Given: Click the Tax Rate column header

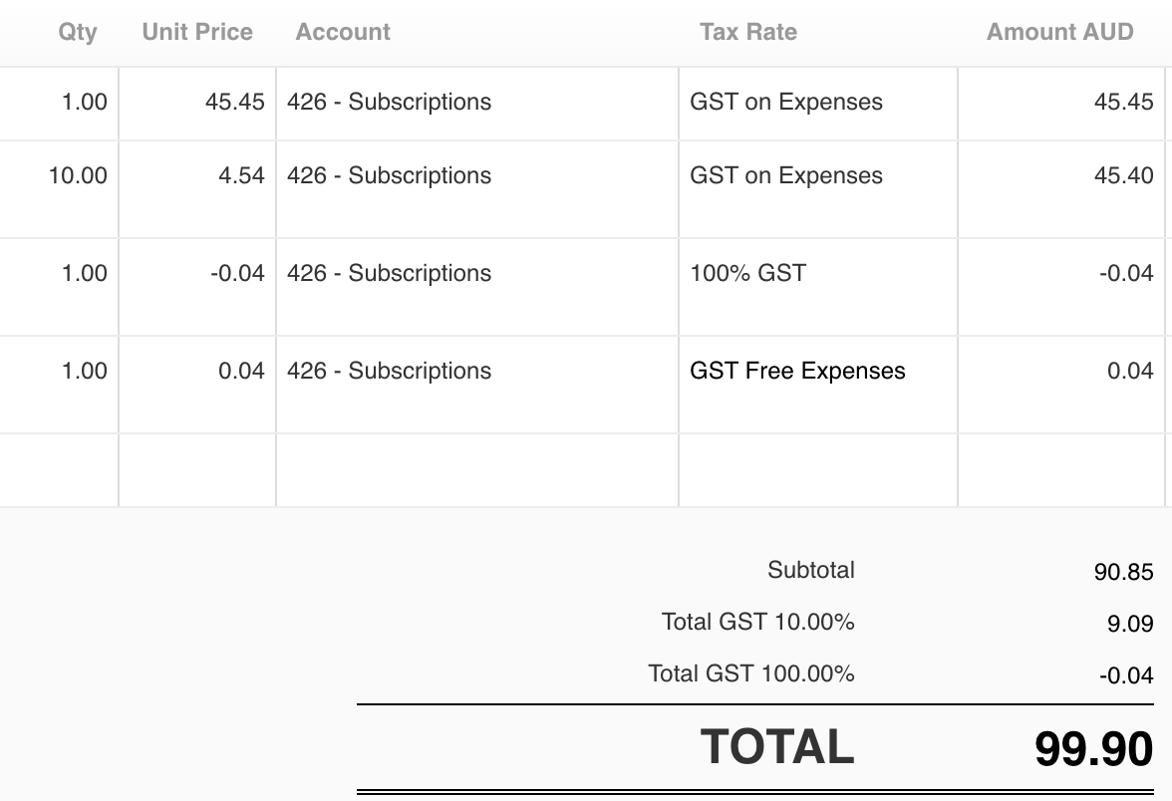Looking at the screenshot, I should click(748, 32).
